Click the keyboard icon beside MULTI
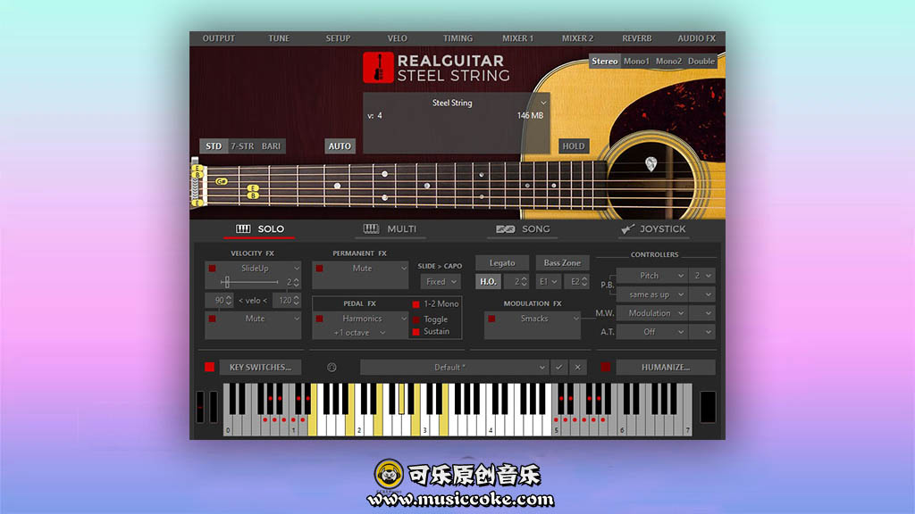 tap(371, 229)
